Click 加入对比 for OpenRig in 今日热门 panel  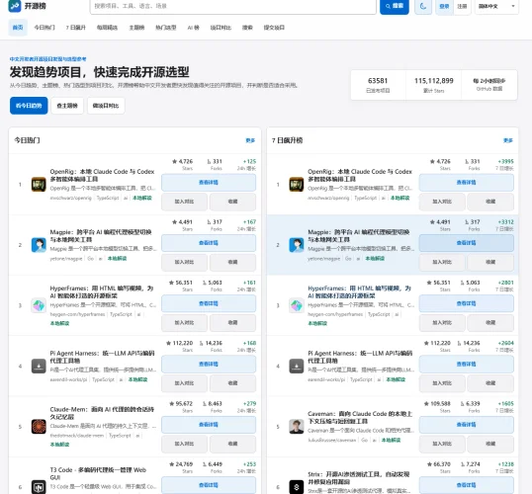pos(184,202)
